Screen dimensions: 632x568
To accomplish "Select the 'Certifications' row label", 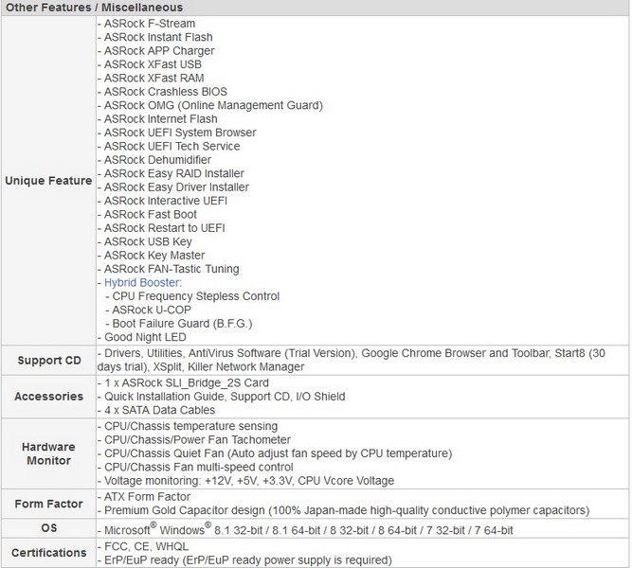I will [48, 553].
